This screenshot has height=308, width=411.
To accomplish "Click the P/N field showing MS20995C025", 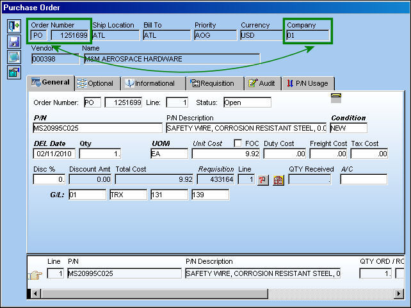I will (x=97, y=128).
